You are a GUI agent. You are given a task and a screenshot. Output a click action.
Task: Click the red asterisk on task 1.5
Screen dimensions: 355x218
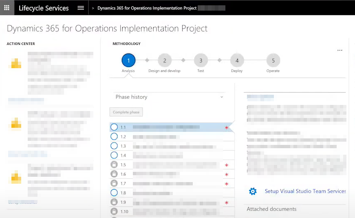tap(226, 165)
